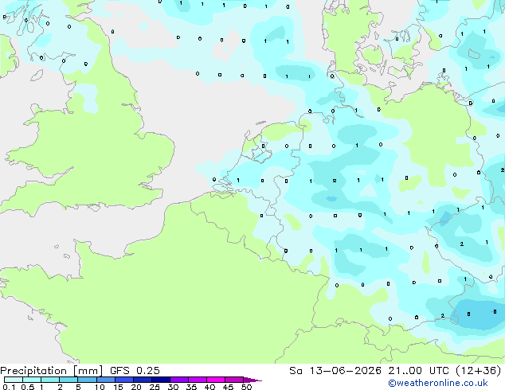Screen dimensions: 505x390
Task: Click the 45–50 mm dark magenta legend swatch
Action: [x=234, y=380]
